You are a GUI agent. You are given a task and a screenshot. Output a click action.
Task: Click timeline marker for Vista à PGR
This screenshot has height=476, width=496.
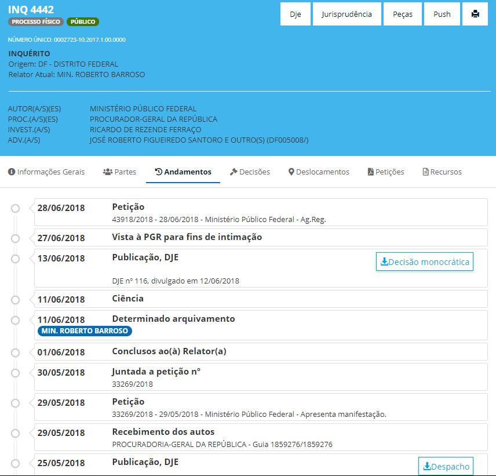coord(15,238)
